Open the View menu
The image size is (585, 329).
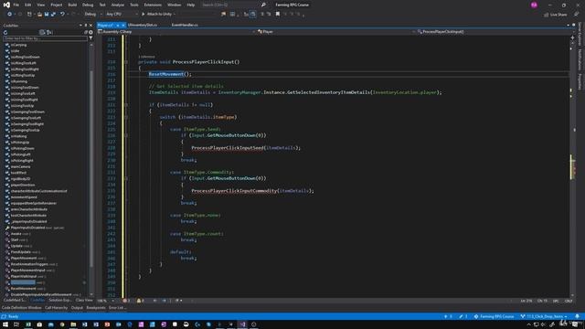point(40,5)
